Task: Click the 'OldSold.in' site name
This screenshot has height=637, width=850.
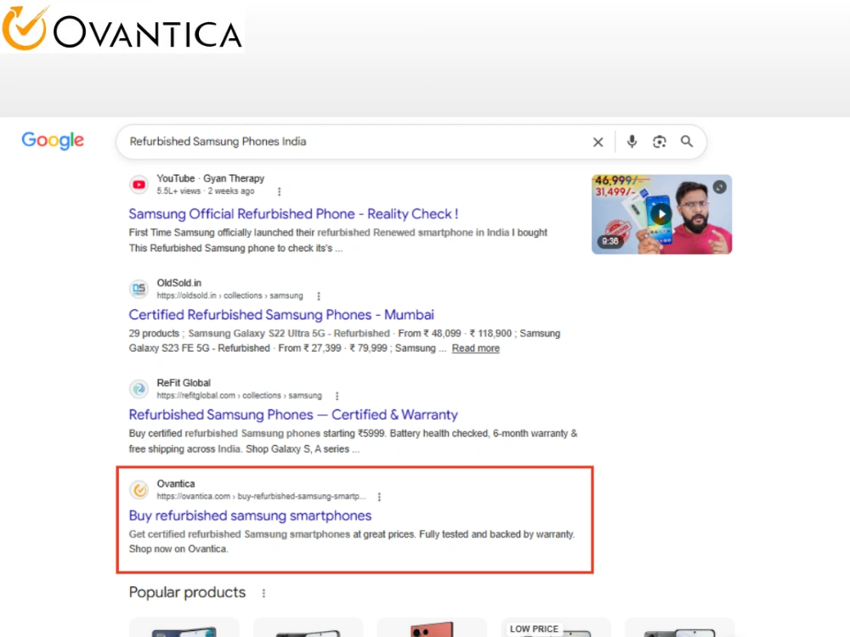Action: pos(178,283)
